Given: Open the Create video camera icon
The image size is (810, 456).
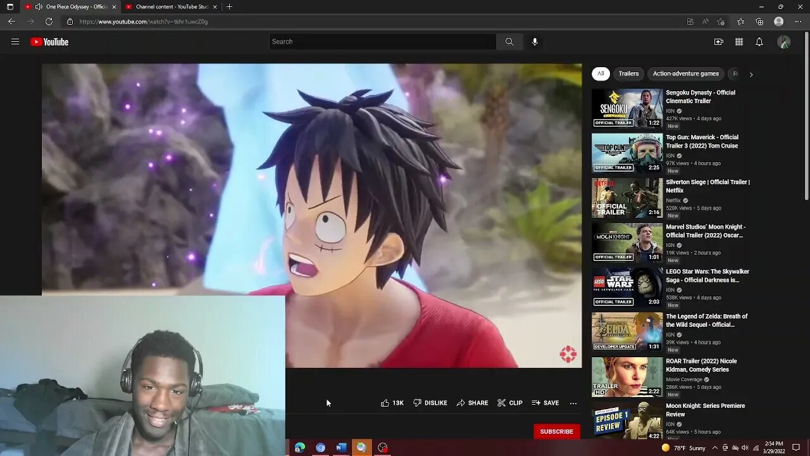Looking at the screenshot, I should pyautogui.click(x=719, y=42).
